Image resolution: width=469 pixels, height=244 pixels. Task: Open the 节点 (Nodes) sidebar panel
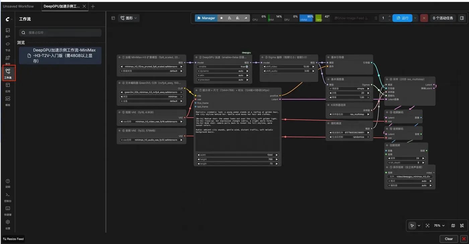8,46
